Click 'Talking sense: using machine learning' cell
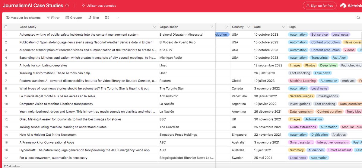This screenshot has height=168, width=362. (x=87, y=127)
